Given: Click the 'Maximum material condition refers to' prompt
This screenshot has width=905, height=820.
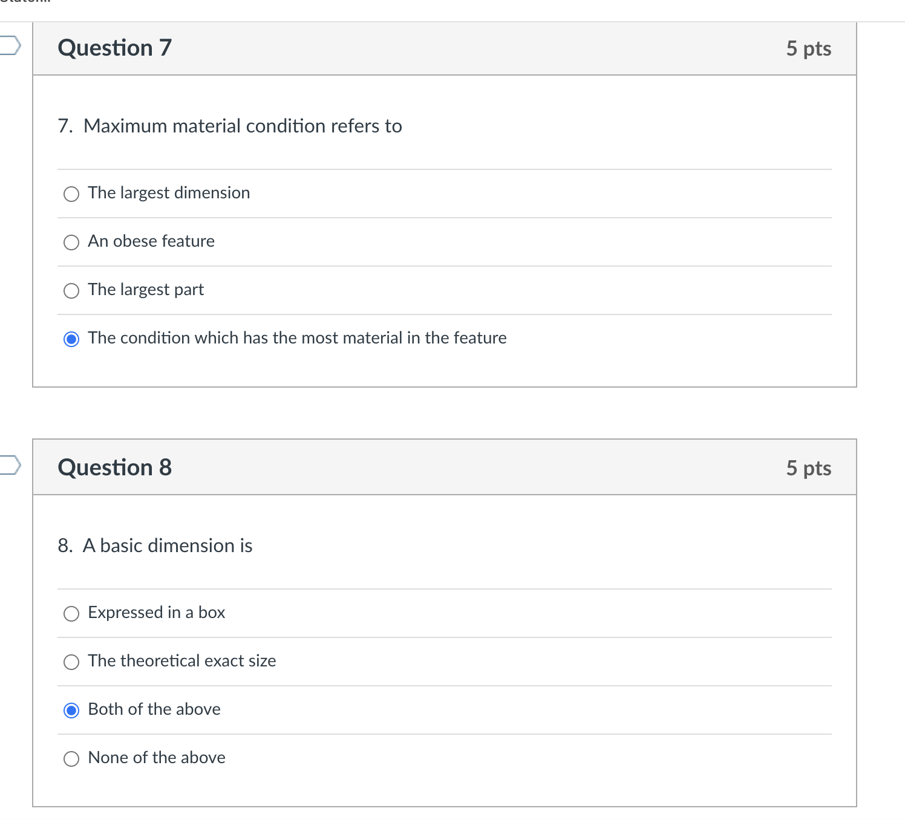Looking at the screenshot, I should (243, 126).
